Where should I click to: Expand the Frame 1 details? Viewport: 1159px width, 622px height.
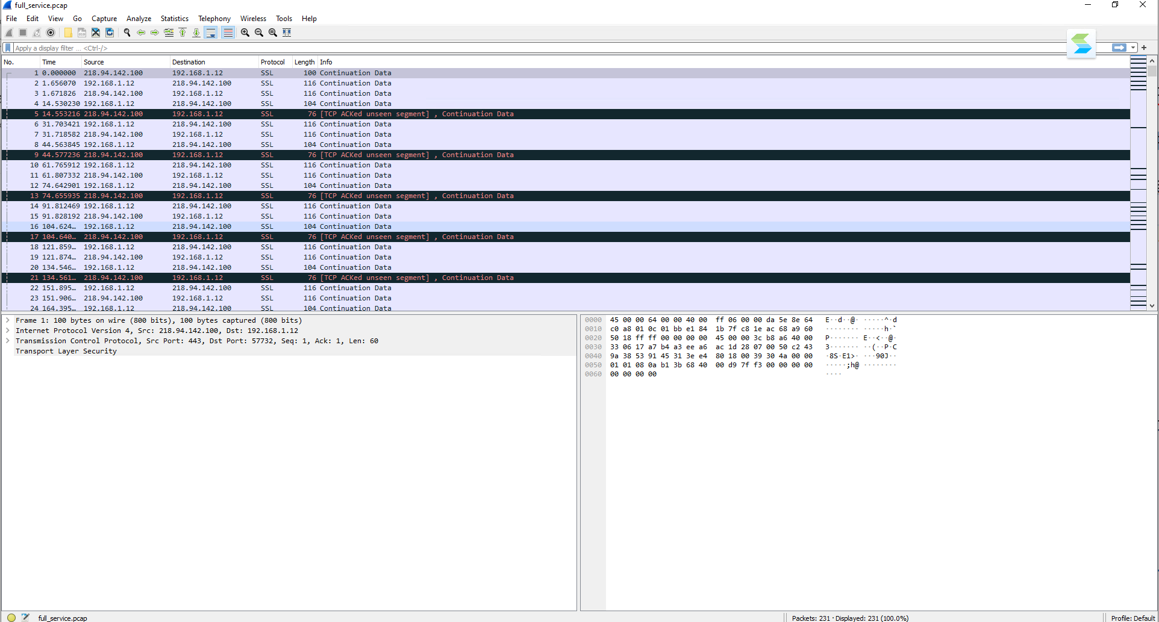pos(8,320)
